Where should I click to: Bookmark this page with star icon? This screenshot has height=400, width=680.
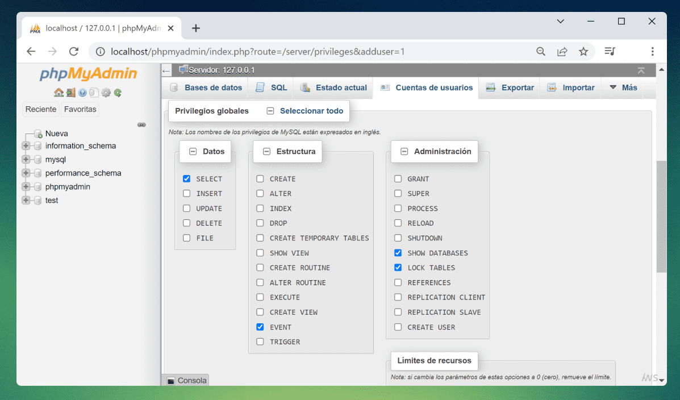[x=583, y=52]
